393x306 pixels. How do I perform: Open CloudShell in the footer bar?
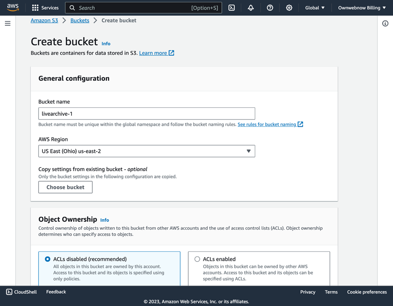point(21,292)
